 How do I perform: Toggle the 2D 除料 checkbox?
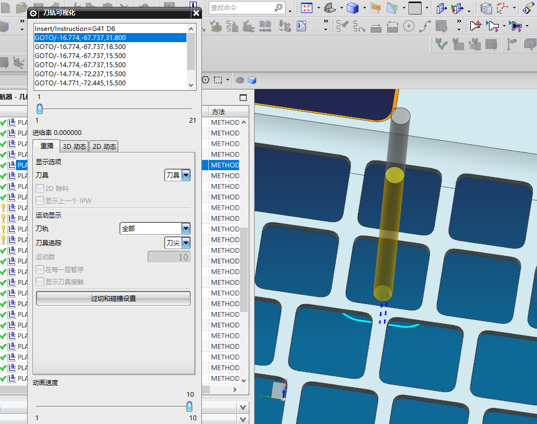[40, 188]
